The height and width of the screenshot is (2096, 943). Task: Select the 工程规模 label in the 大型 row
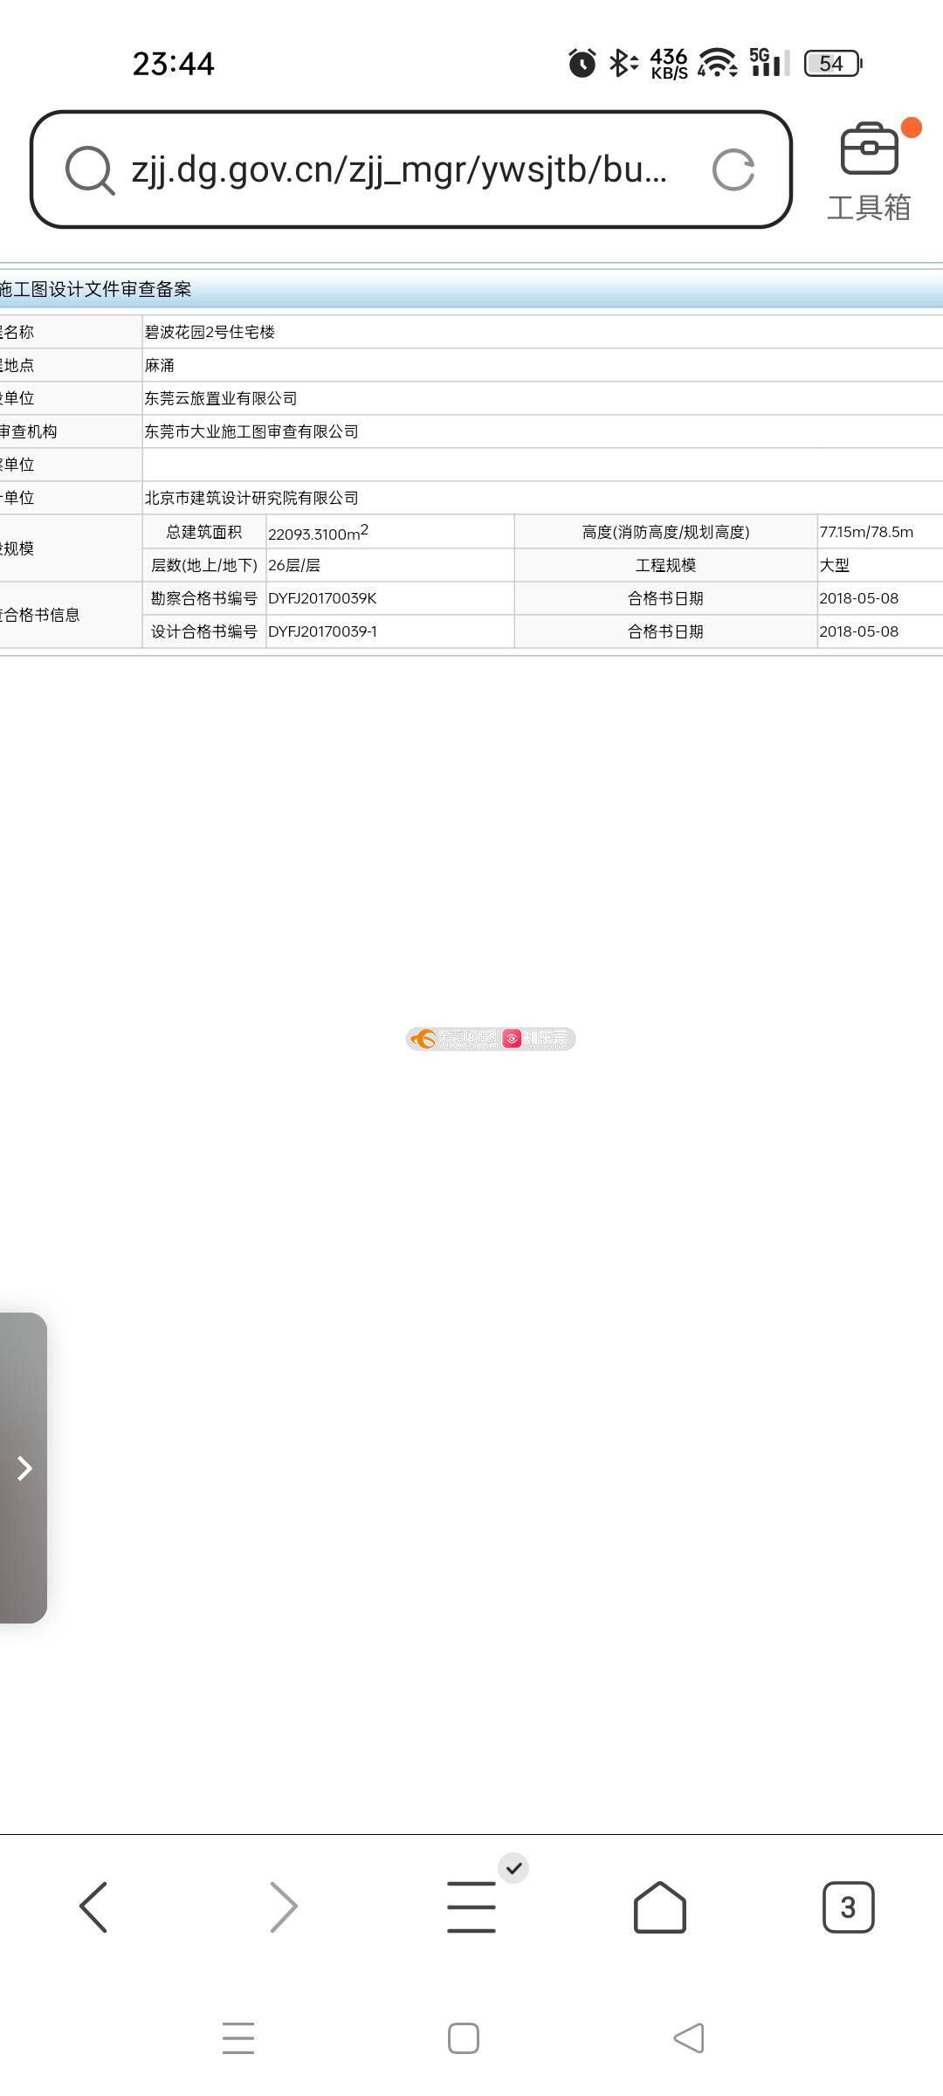coord(666,565)
